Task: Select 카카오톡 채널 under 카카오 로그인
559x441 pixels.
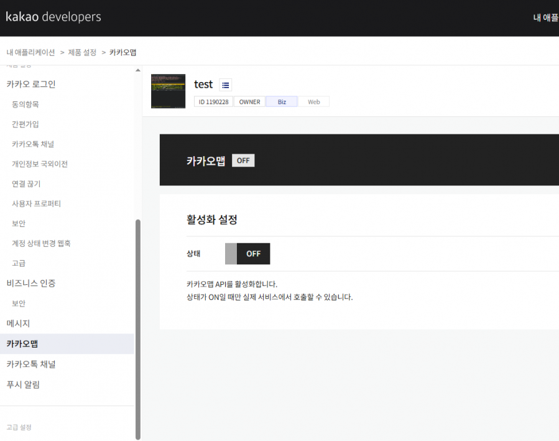Action: pos(33,144)
